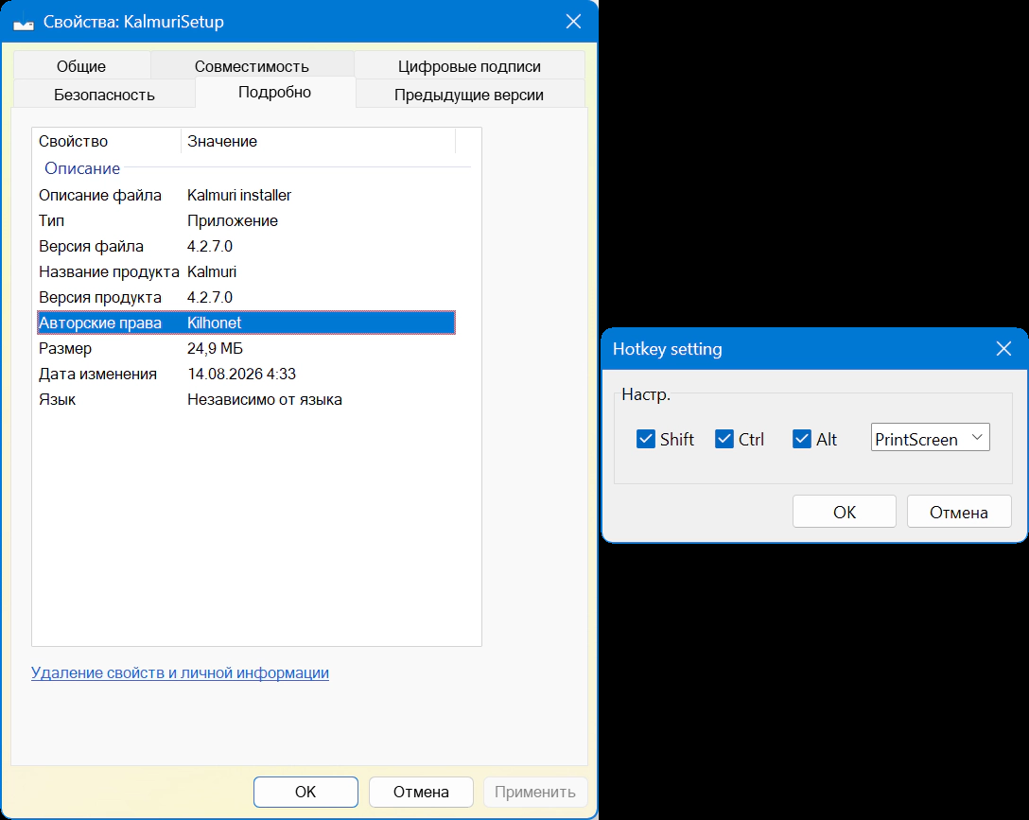1029x820 pixels.
Task: Click OK in the properties window
Action: (305, 792)
